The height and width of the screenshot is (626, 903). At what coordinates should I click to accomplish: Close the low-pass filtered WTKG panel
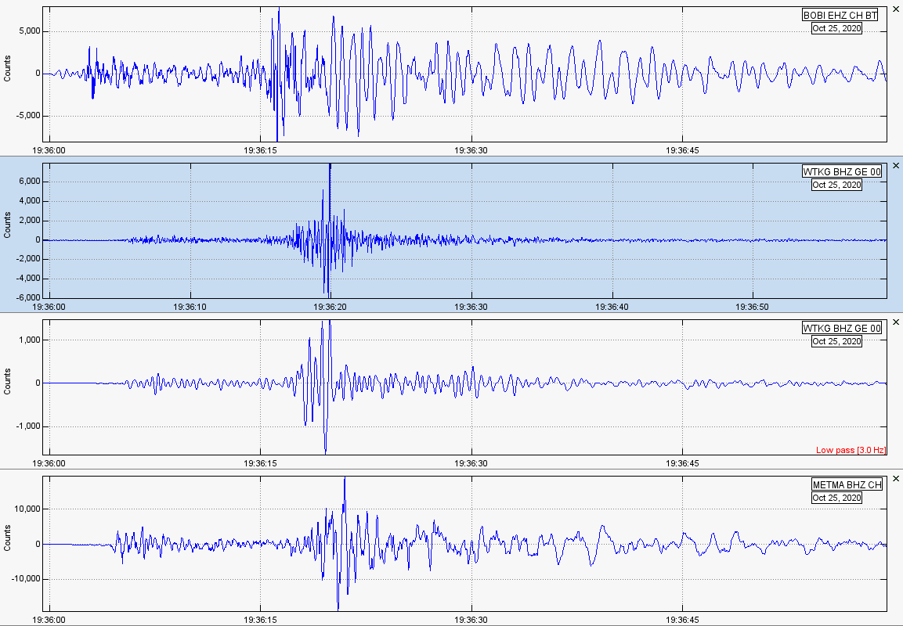[x=896, y=322]
